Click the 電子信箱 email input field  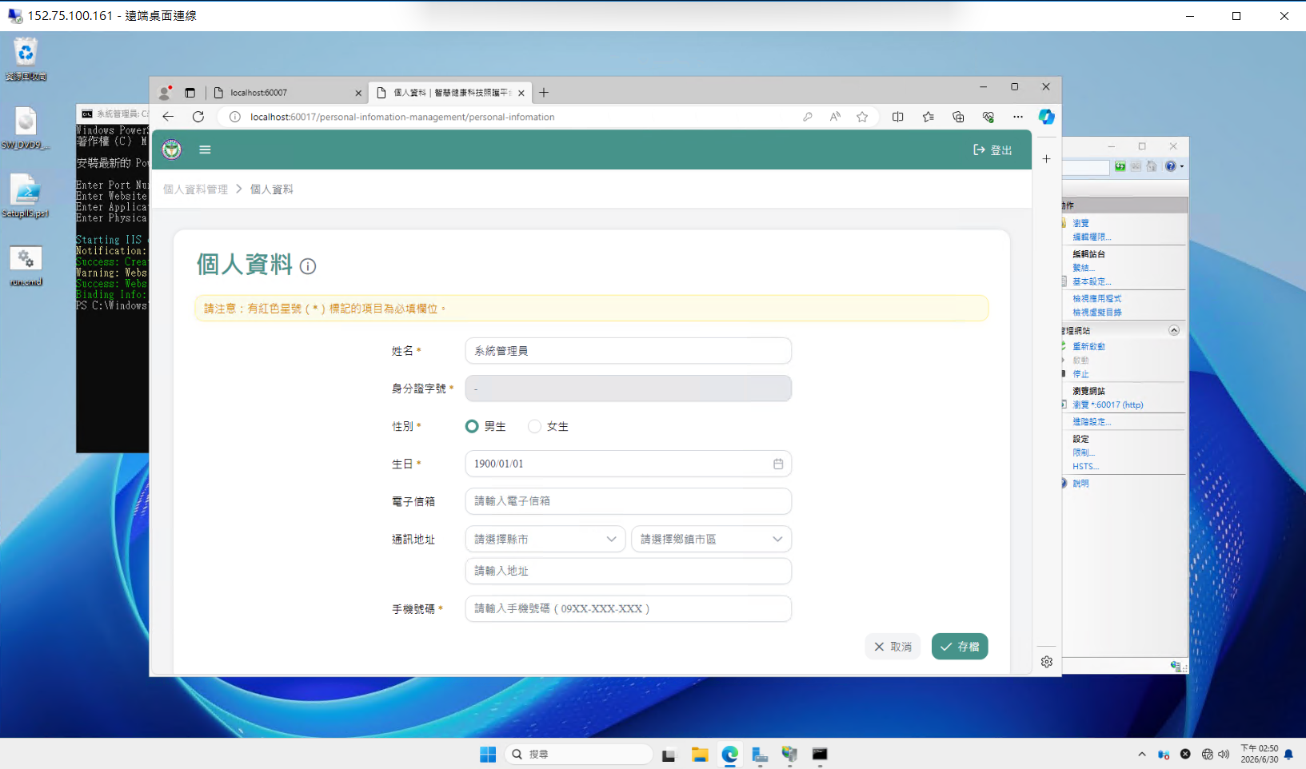[x=629, y=501]
